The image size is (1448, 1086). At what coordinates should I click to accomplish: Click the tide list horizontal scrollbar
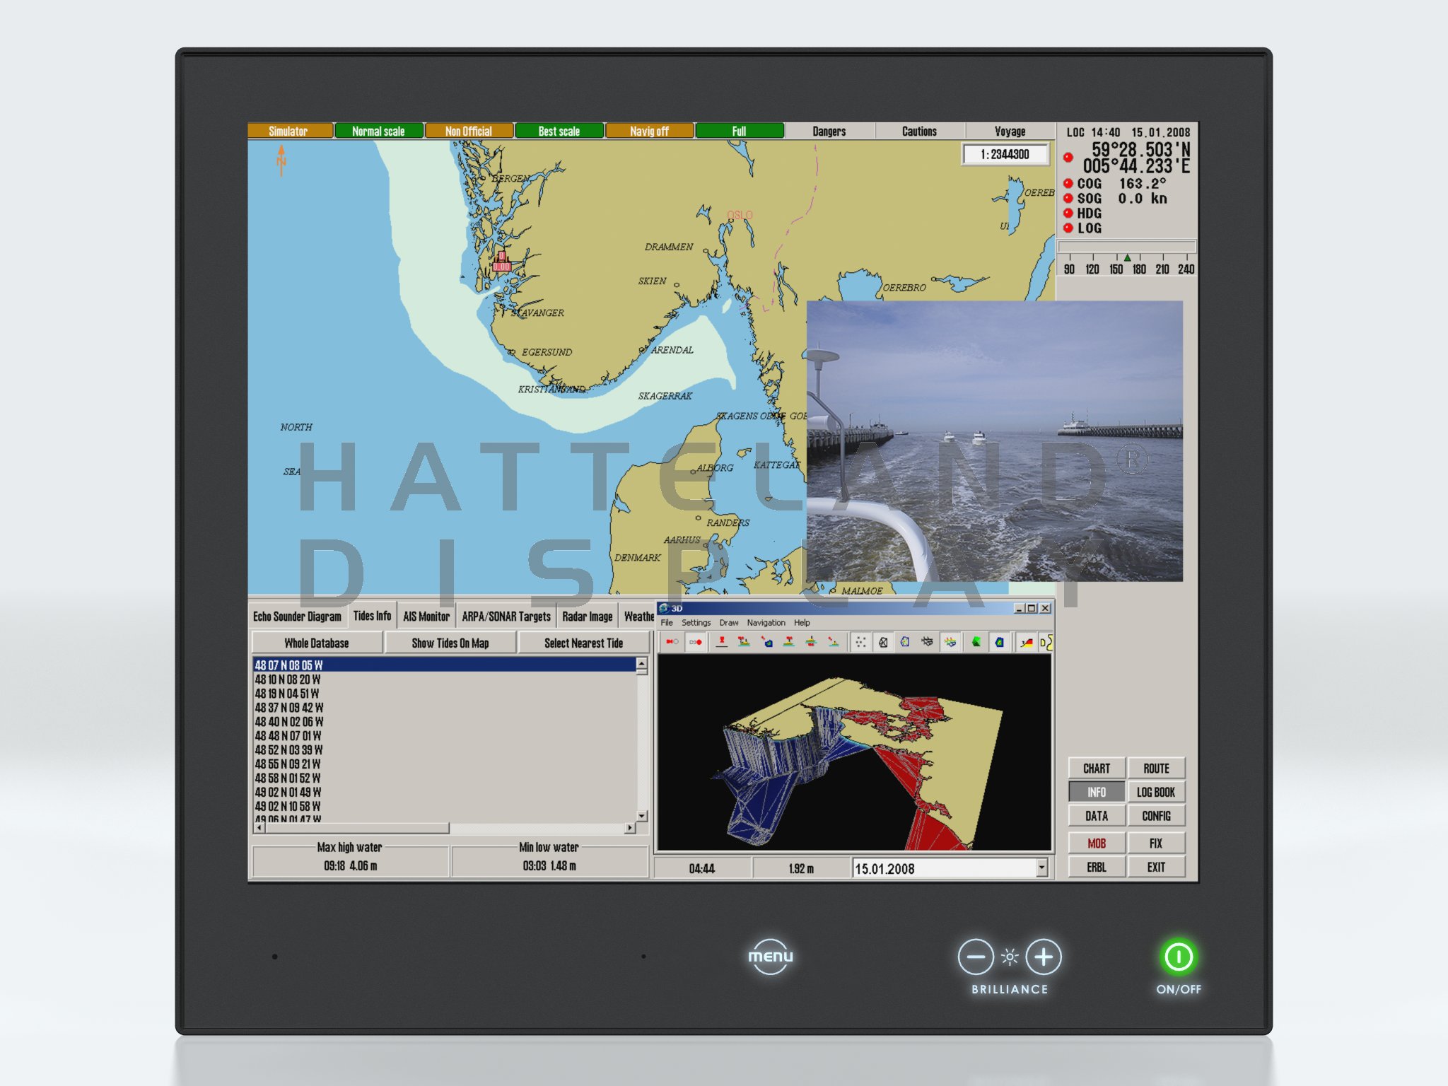tap(445, 827)
